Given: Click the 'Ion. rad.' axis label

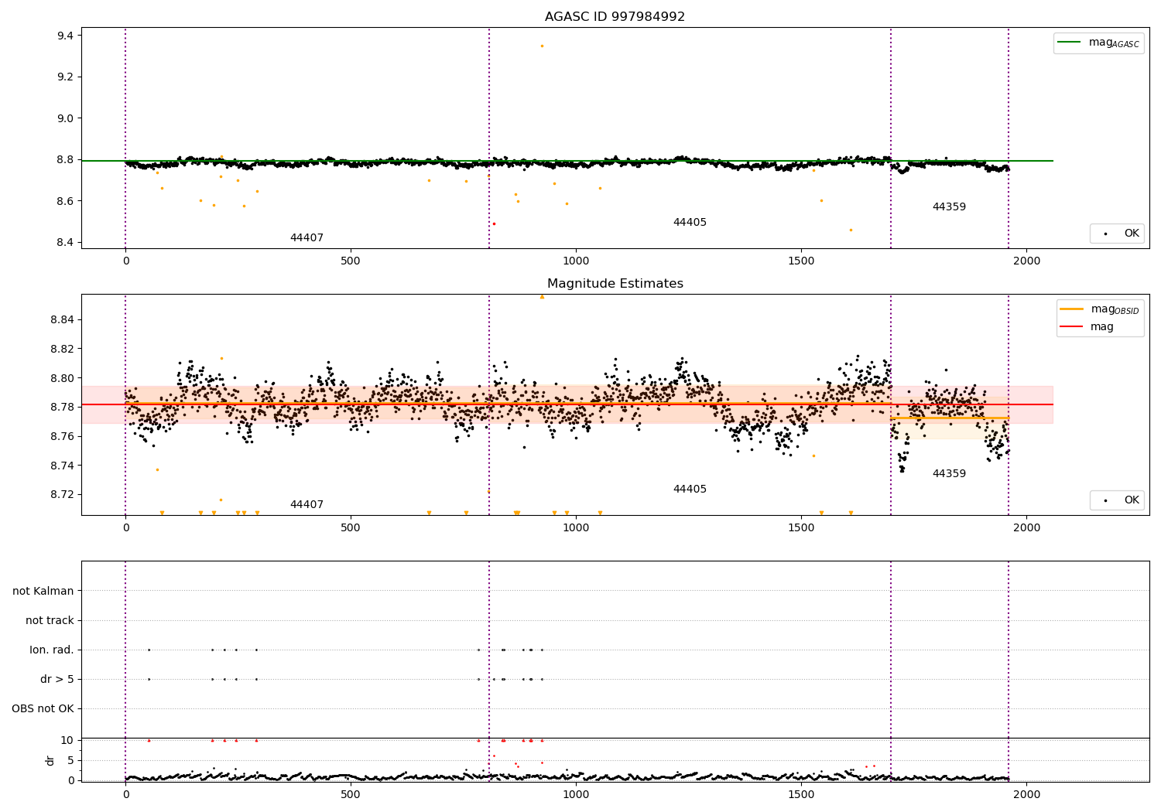Looking at the screenshot, I should point(52,650).
